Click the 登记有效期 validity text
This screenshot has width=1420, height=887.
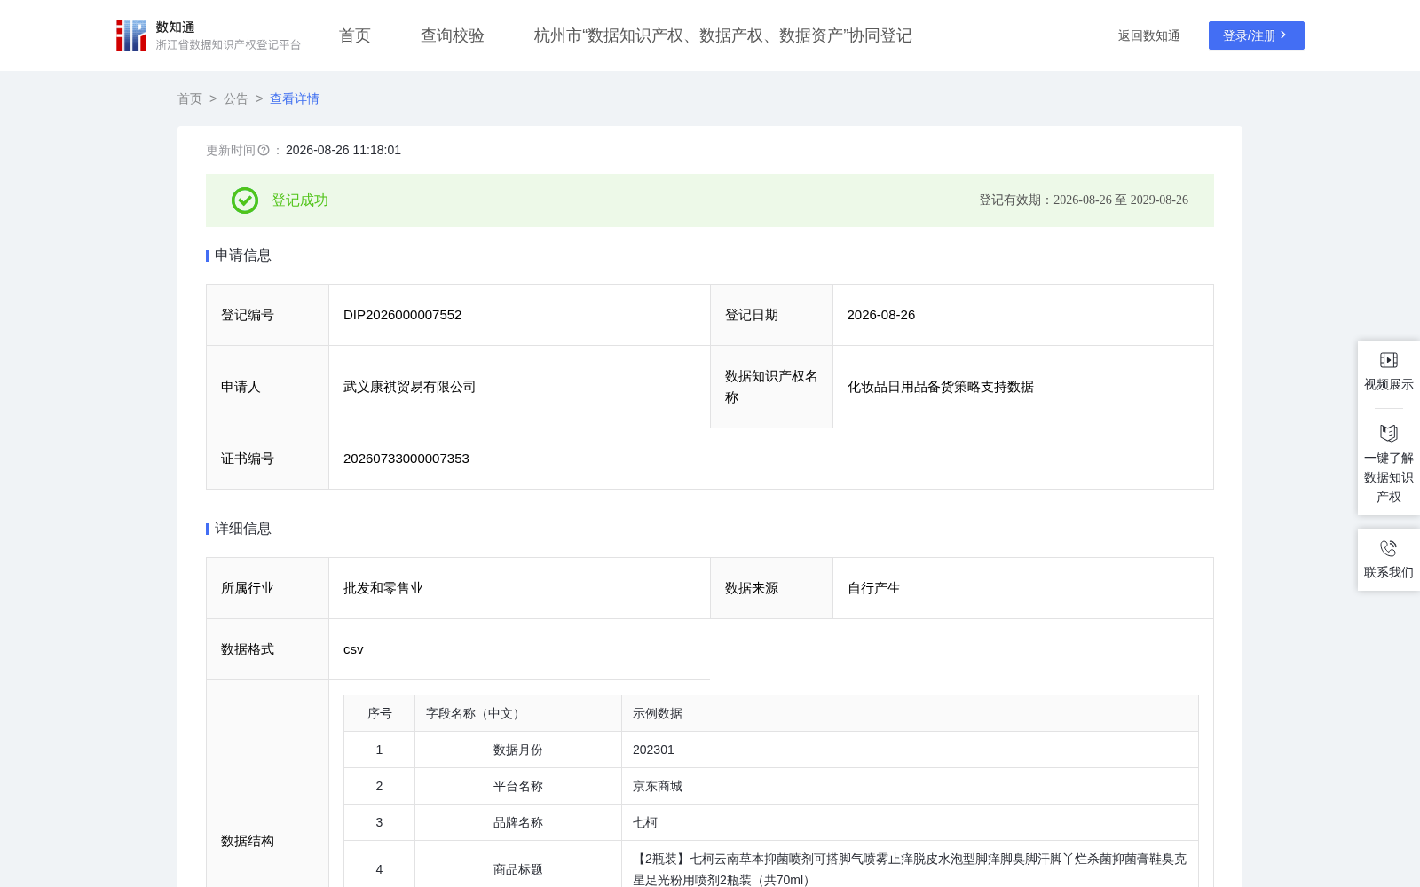click(1084, 200)
